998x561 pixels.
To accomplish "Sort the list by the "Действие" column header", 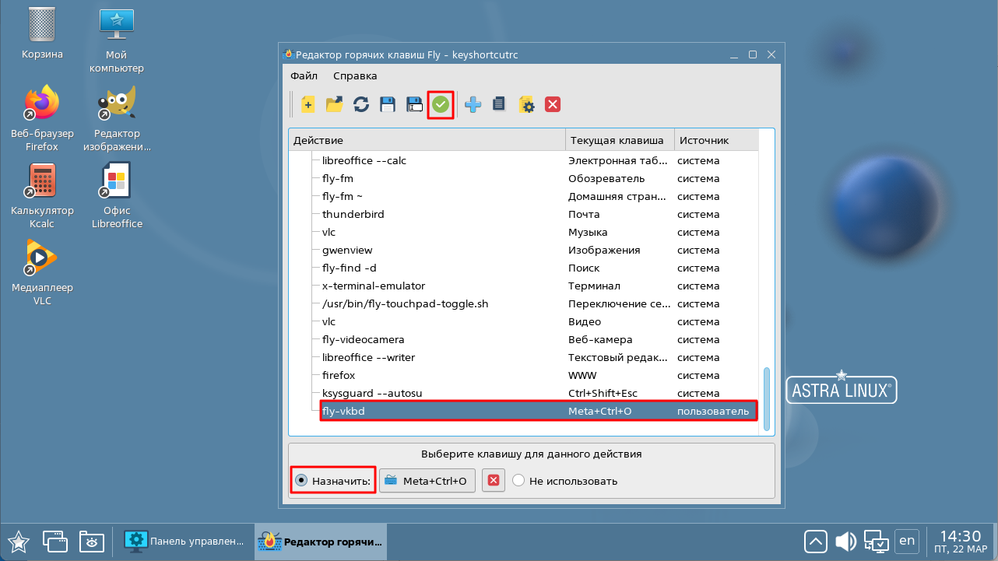I will tap(427, 140).
